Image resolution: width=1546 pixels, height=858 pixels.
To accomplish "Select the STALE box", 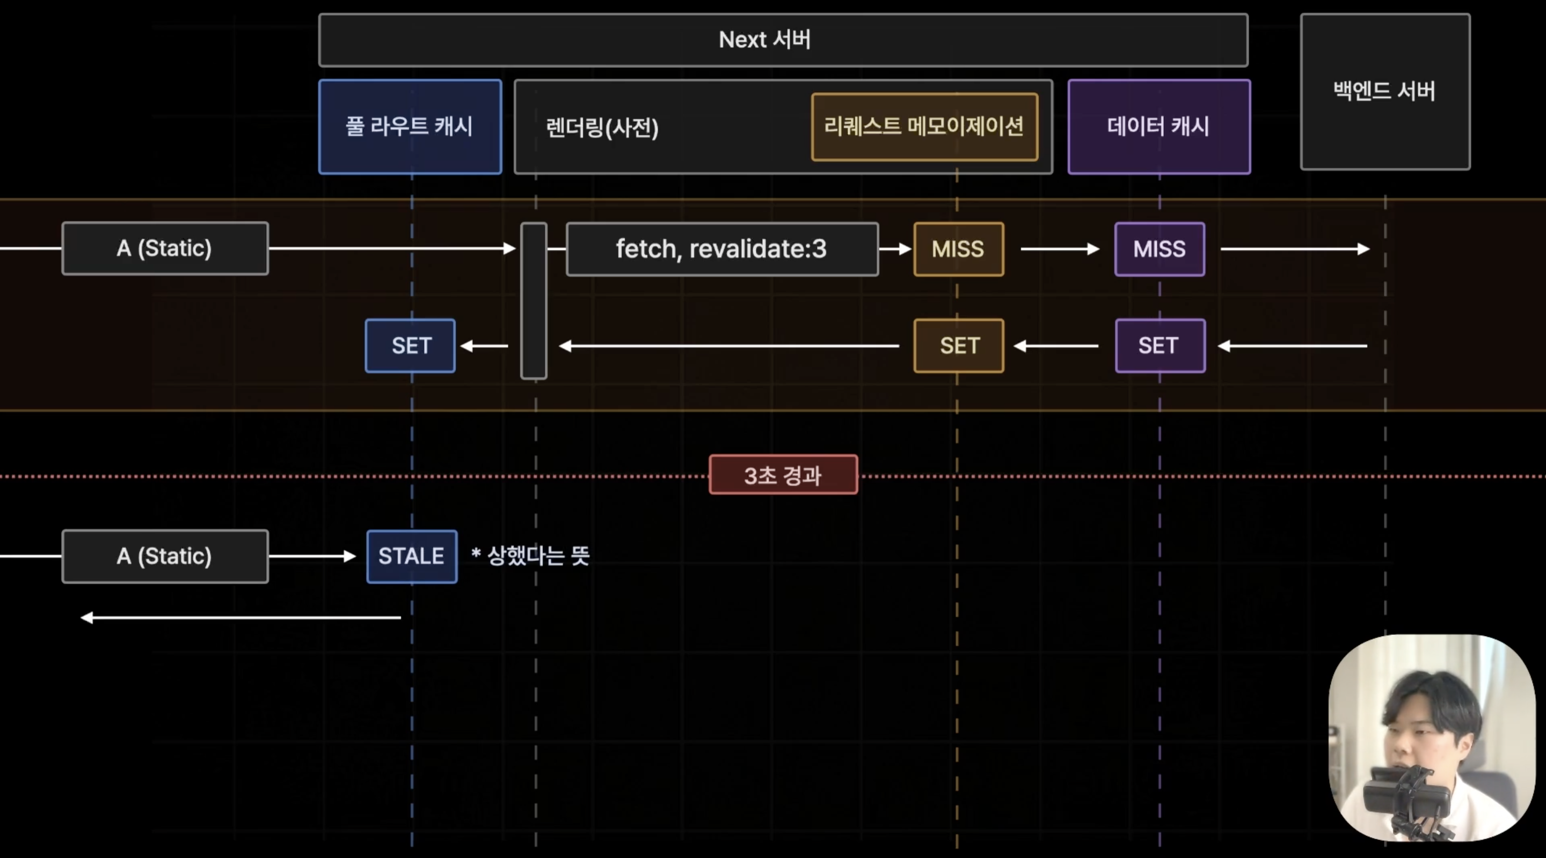I will coord(412,557).
